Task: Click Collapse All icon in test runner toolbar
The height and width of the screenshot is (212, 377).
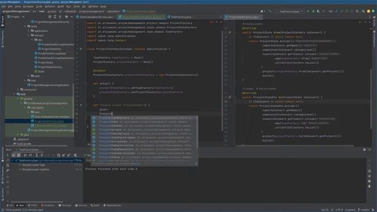Action: click(x=42, y=155)
